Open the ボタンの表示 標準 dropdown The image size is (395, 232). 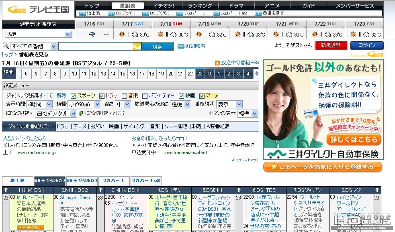click(248, 114)
